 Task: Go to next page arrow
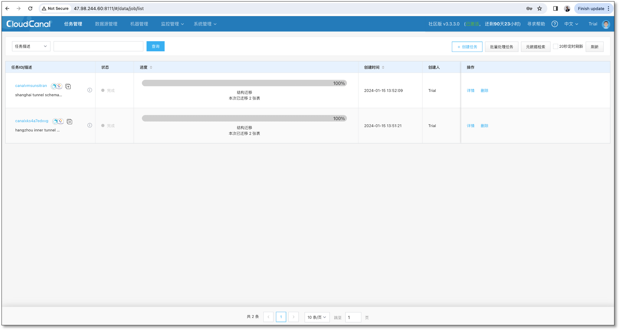coord(294,317)
